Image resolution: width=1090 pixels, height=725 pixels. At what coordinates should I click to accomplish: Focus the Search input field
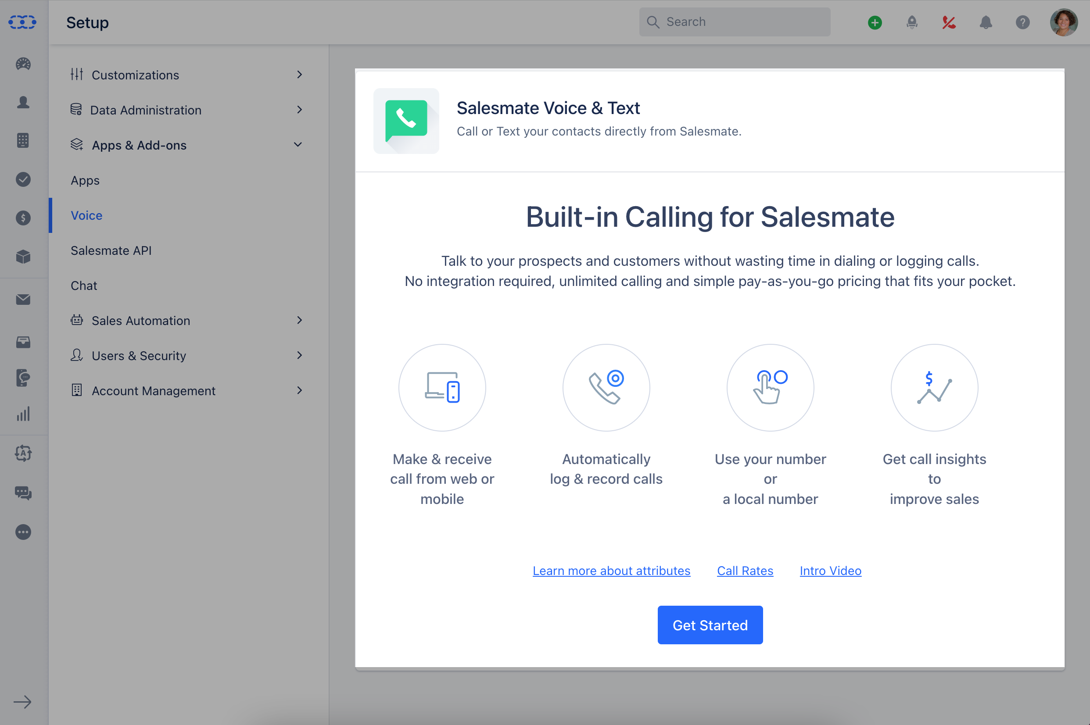(735, 22)
